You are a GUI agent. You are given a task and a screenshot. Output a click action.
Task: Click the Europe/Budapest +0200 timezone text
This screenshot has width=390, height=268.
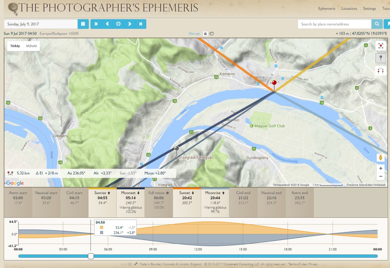coord(59,33)
